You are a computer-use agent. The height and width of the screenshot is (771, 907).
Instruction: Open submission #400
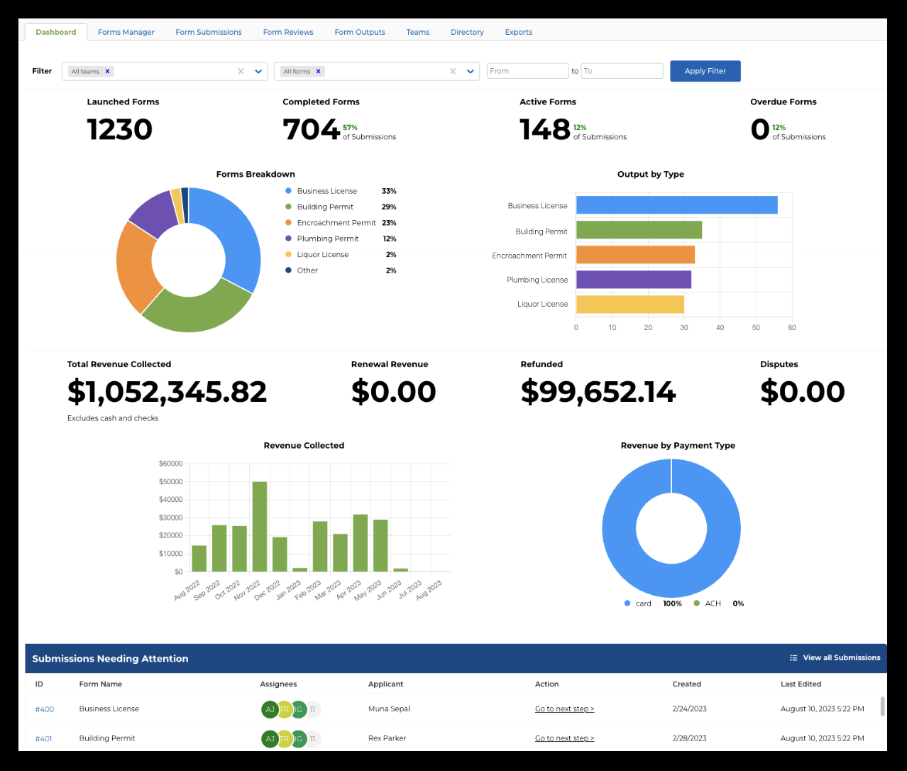point(45,709)
